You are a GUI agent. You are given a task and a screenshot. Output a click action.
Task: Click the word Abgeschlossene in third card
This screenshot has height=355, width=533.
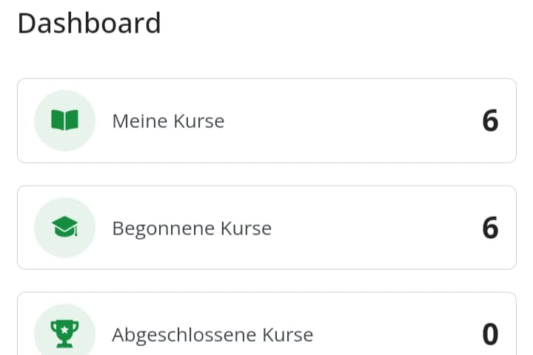(x=184, y=335)
